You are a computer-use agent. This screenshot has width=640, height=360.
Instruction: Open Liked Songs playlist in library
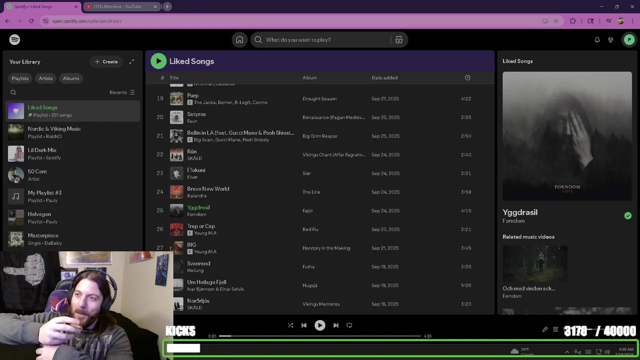tap(73, 111)
